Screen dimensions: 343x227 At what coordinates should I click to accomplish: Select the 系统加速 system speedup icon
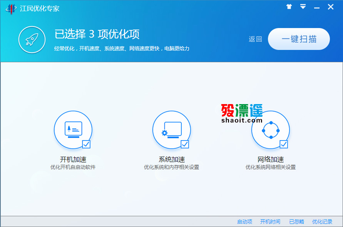(x=172, y=130)
